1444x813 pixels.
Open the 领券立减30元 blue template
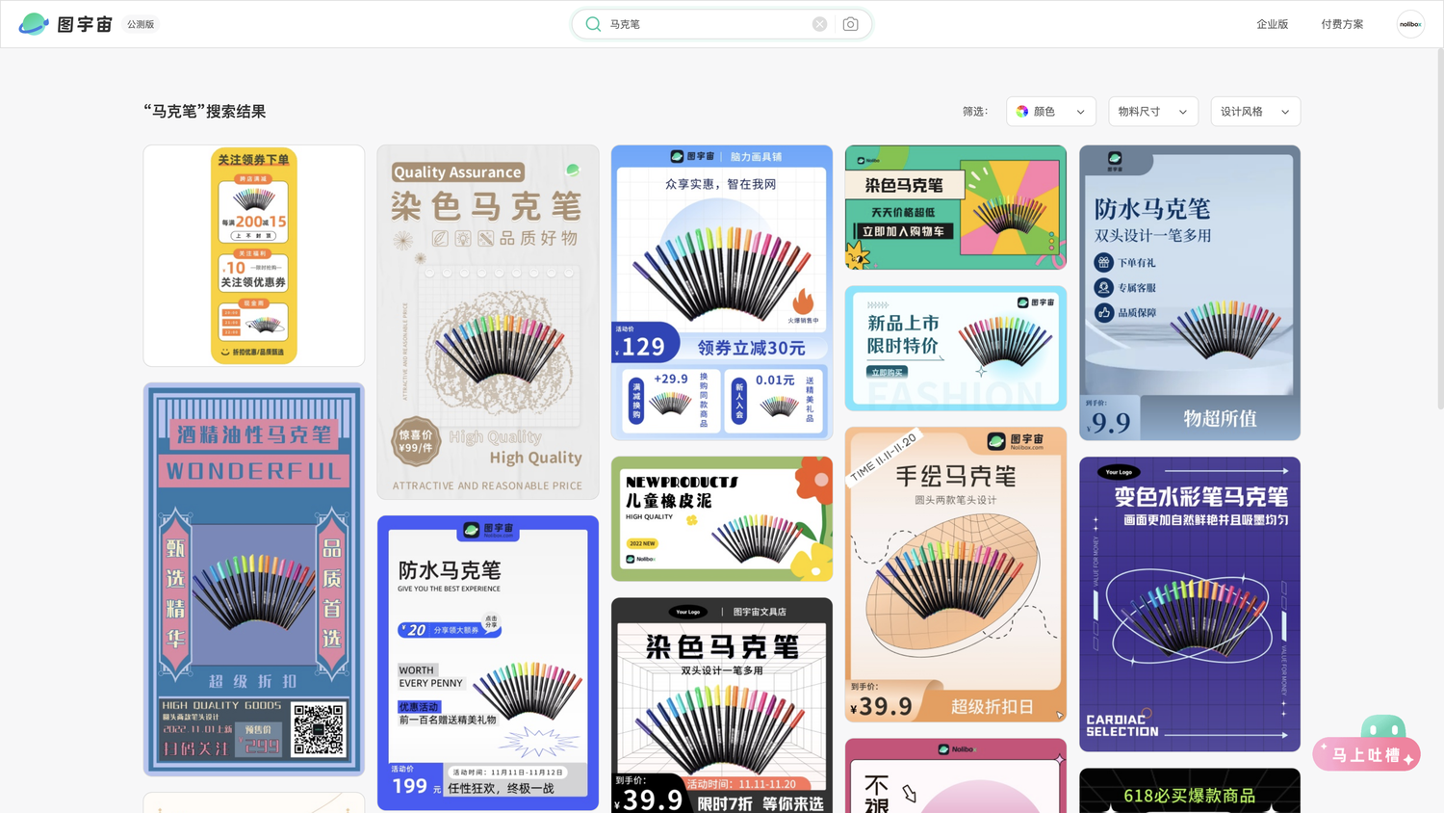(x=722, y=293)
